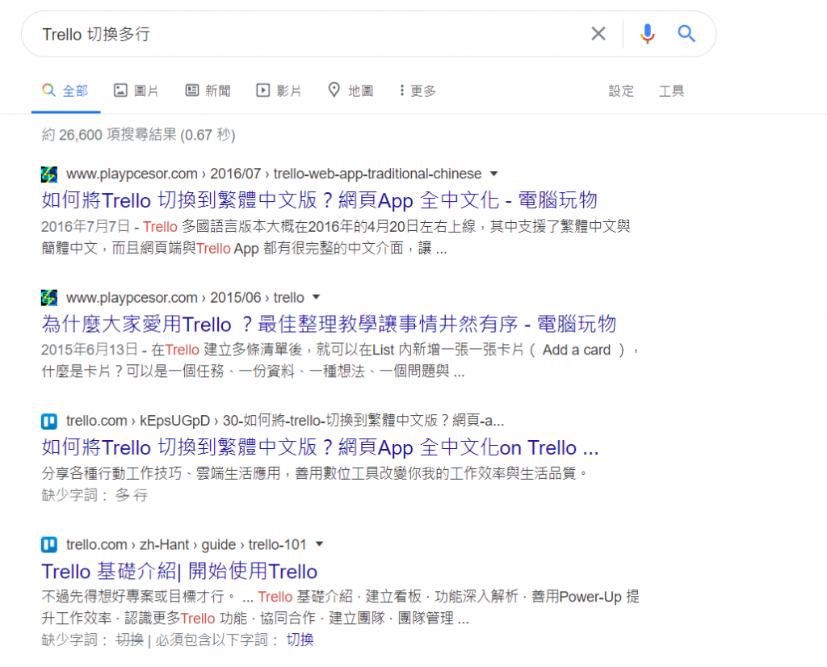Open 設定 (Settings) options
Image resolution: width=827 pixels, height=667 pixels.
tap(621, 90)
